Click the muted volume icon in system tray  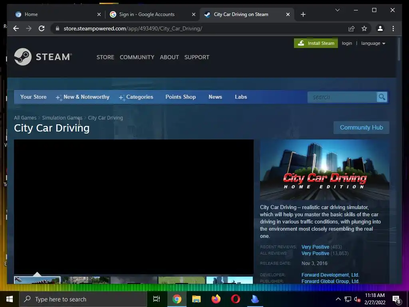pyautogui.click(x=357, y=299)
